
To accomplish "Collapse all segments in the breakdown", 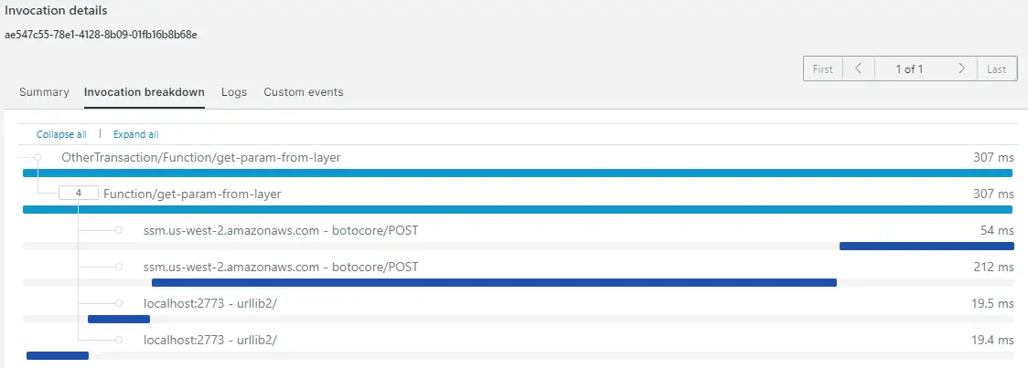I will [61, 134].
